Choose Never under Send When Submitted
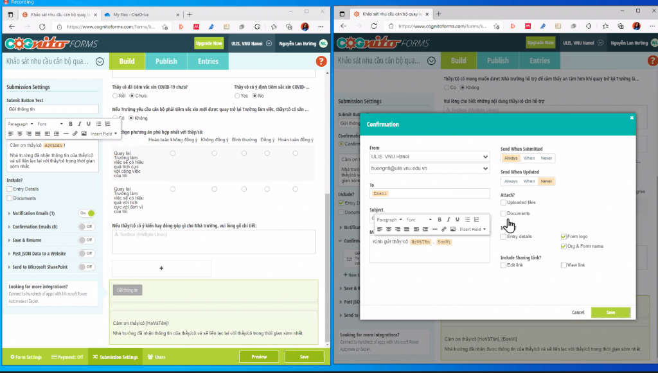The image size is (658, 373). point(546,159)
